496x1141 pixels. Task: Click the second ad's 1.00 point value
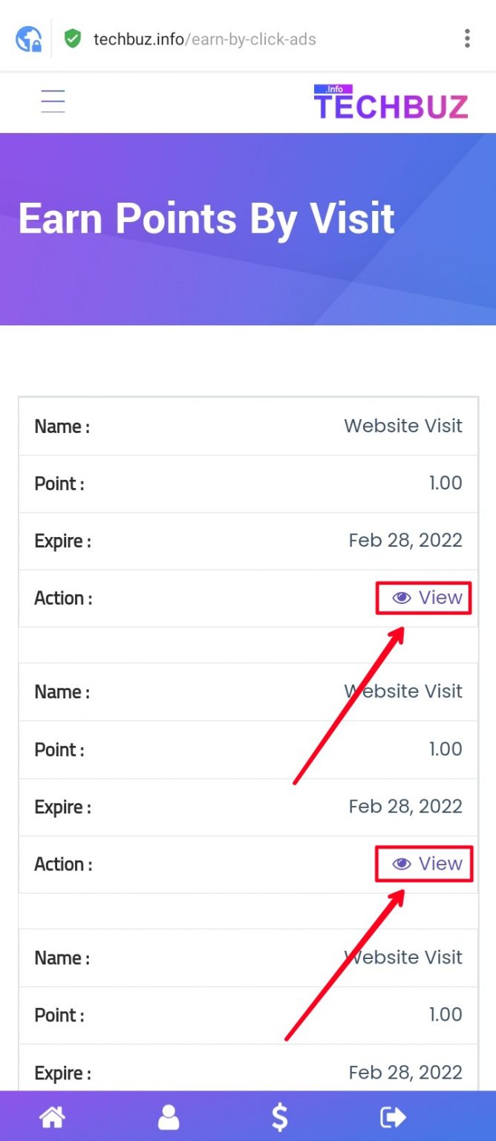446,749
